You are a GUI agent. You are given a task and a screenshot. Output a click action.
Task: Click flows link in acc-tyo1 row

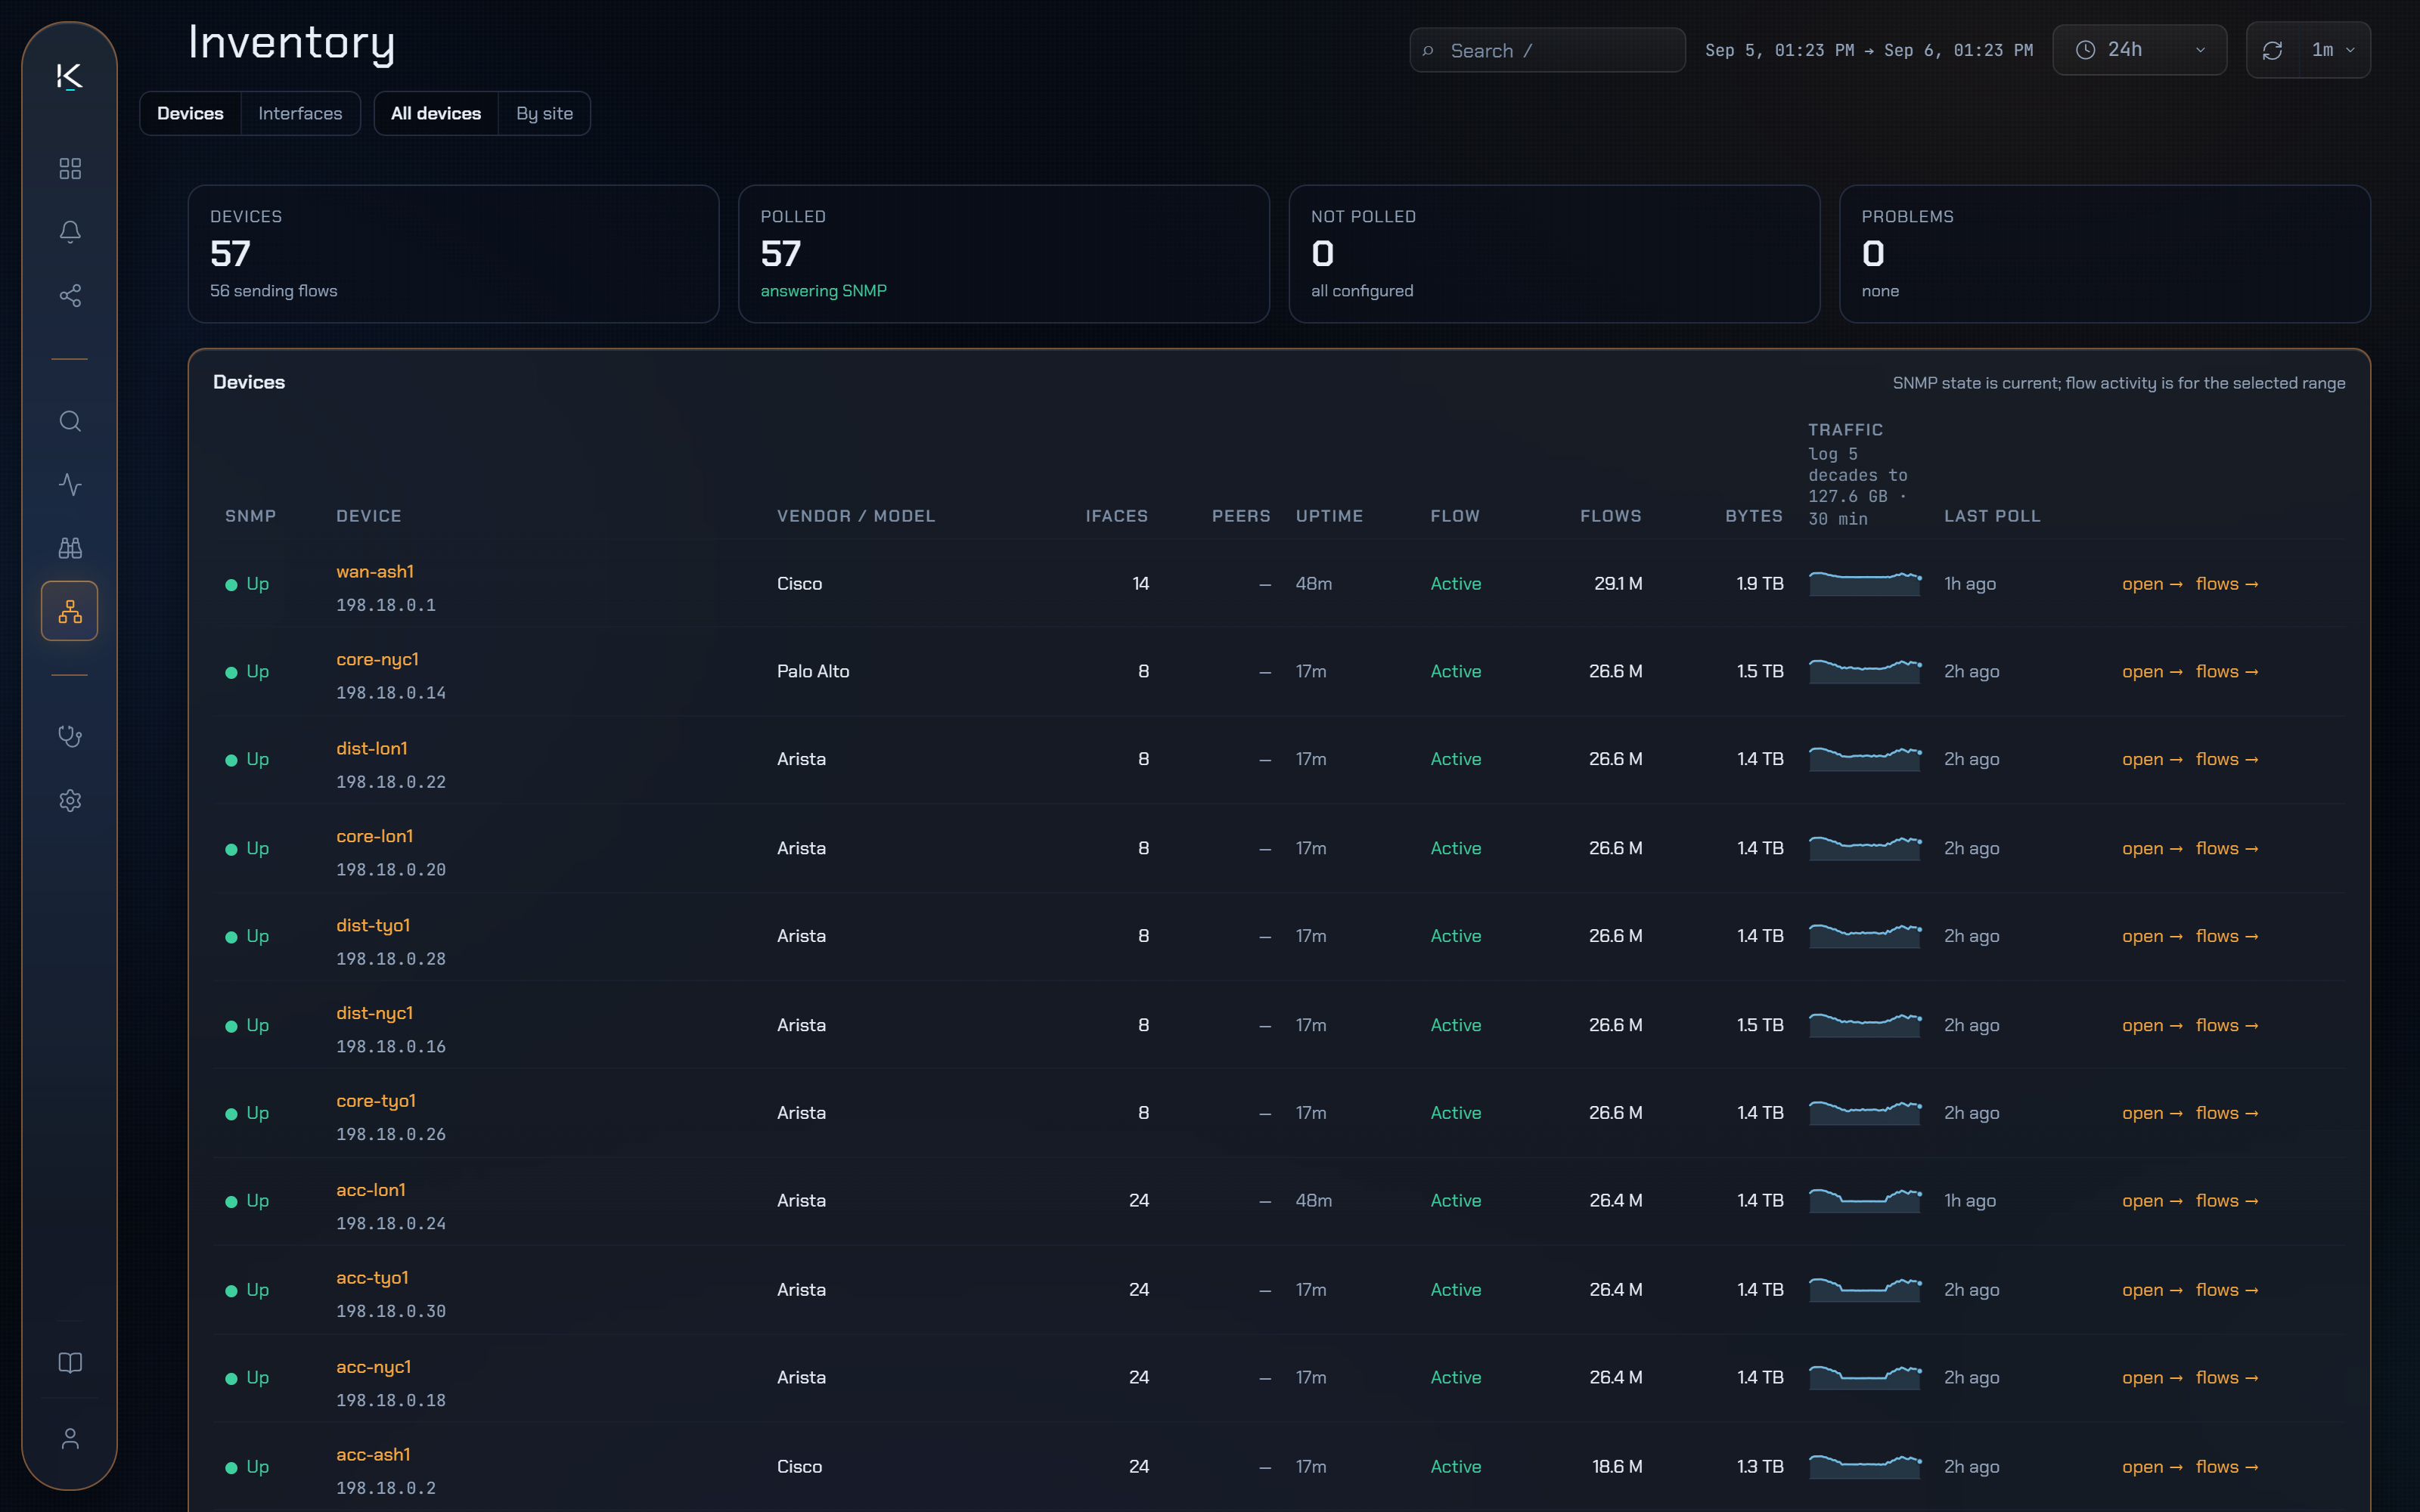tap(2227, 1290)
